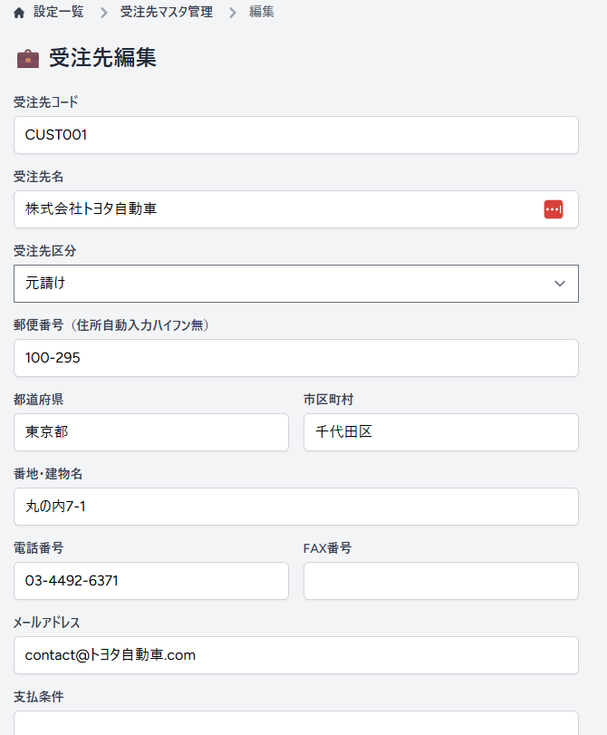This screenshot has height=735, width=607.
Task: Navigate to 受注先マスタ管理 breadcrumb
Action: (x=166, y=13)
